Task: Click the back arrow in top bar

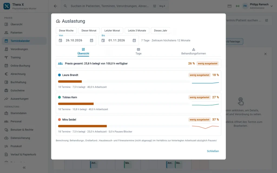Action: [x=55, y=6]
